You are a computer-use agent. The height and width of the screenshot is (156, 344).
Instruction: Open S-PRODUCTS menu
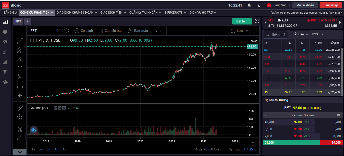(175, 12)
